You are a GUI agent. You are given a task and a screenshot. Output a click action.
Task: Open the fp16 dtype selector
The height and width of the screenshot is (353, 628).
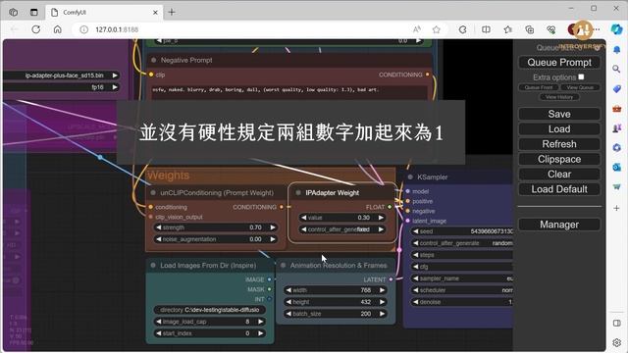(x=61, y=87)
